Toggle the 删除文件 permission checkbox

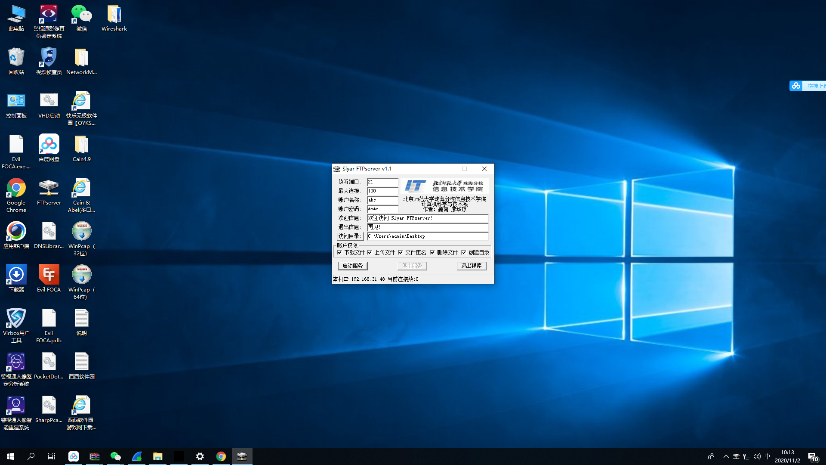click(x=432, y=253)
